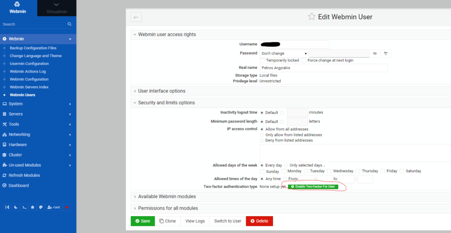This screenshot has height=233, width=451.
Task: Check the Temporarily locked checkbox
Action: (x=262, y=60)
